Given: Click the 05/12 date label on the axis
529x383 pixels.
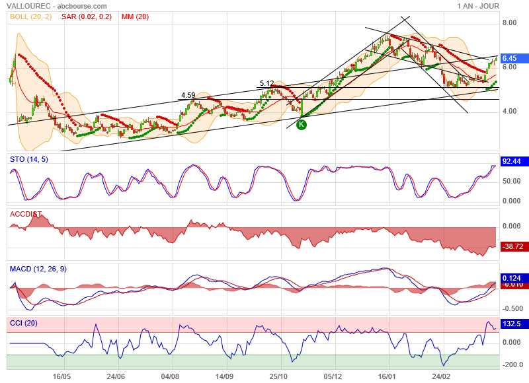Looking at the screenshot, I should coord(333,376).
